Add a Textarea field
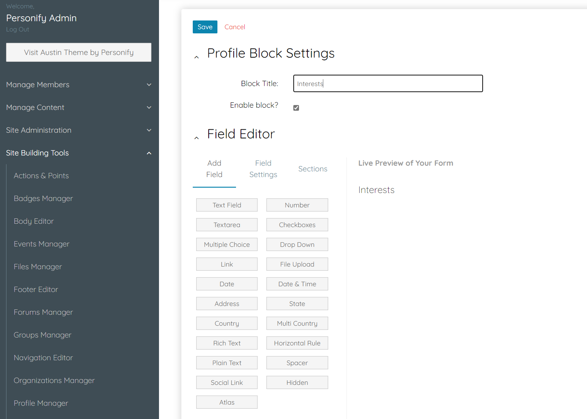This screenshot has height=419, width=587. (x=227, y=225)
